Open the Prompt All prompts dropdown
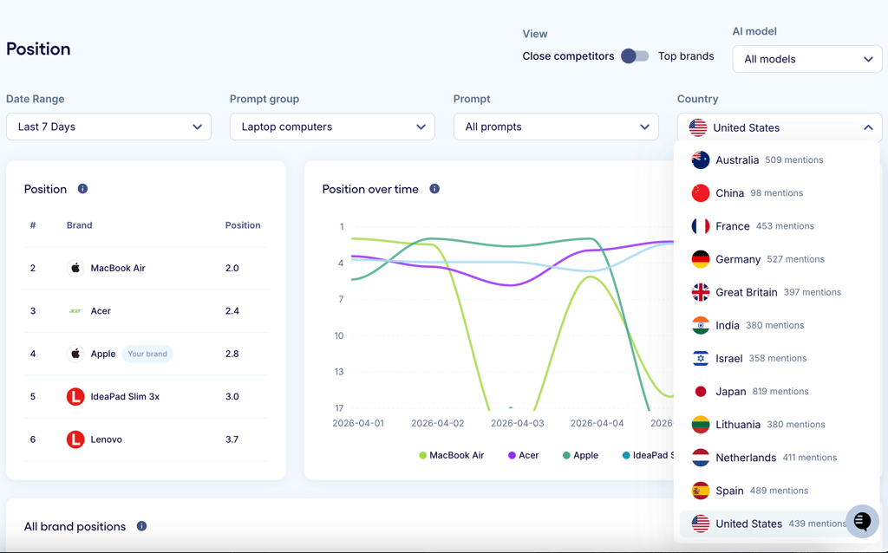The height and width of the screenshot is (553, 888). (556, 127)
